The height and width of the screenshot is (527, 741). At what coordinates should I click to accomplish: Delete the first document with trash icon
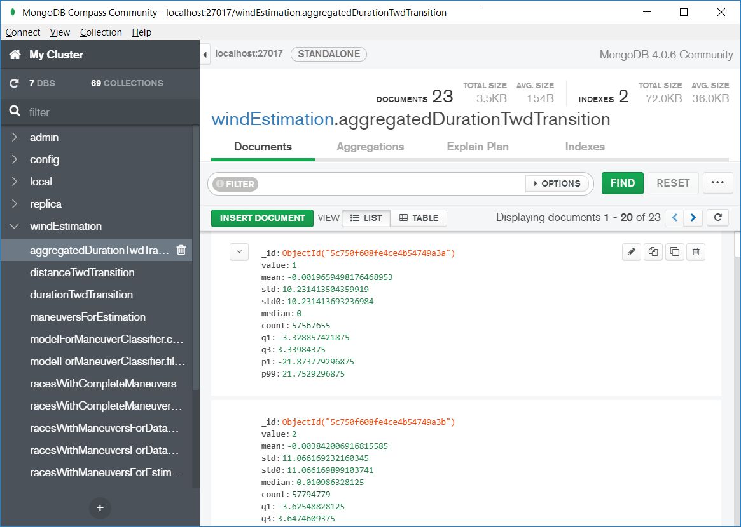point(696,251)
